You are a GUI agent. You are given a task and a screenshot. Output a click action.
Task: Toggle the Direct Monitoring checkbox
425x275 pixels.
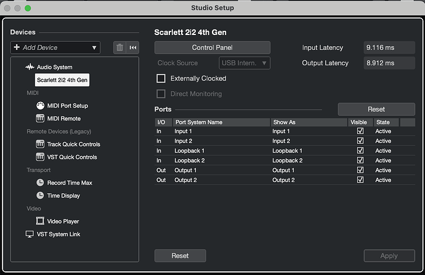pyautogui.click(x=161, y=94)
